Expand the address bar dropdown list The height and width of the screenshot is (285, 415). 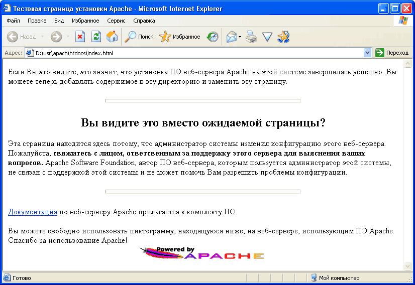click(367, 53)
